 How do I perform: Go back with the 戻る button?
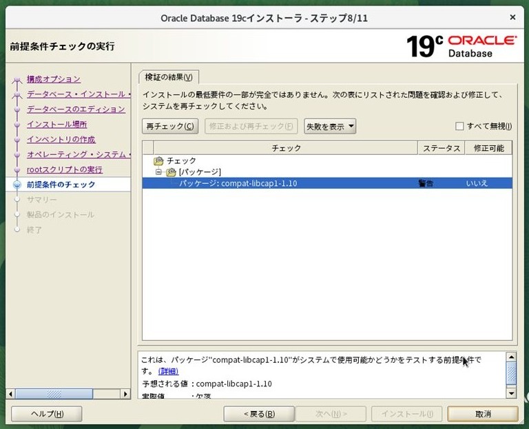click(259, 414)
